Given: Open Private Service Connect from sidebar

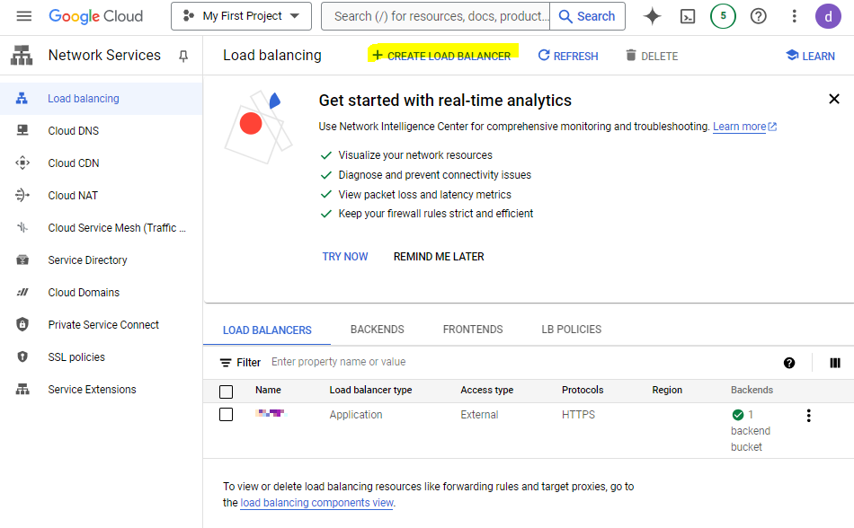Looking at the screenshot, I should [x=102, y=325].
